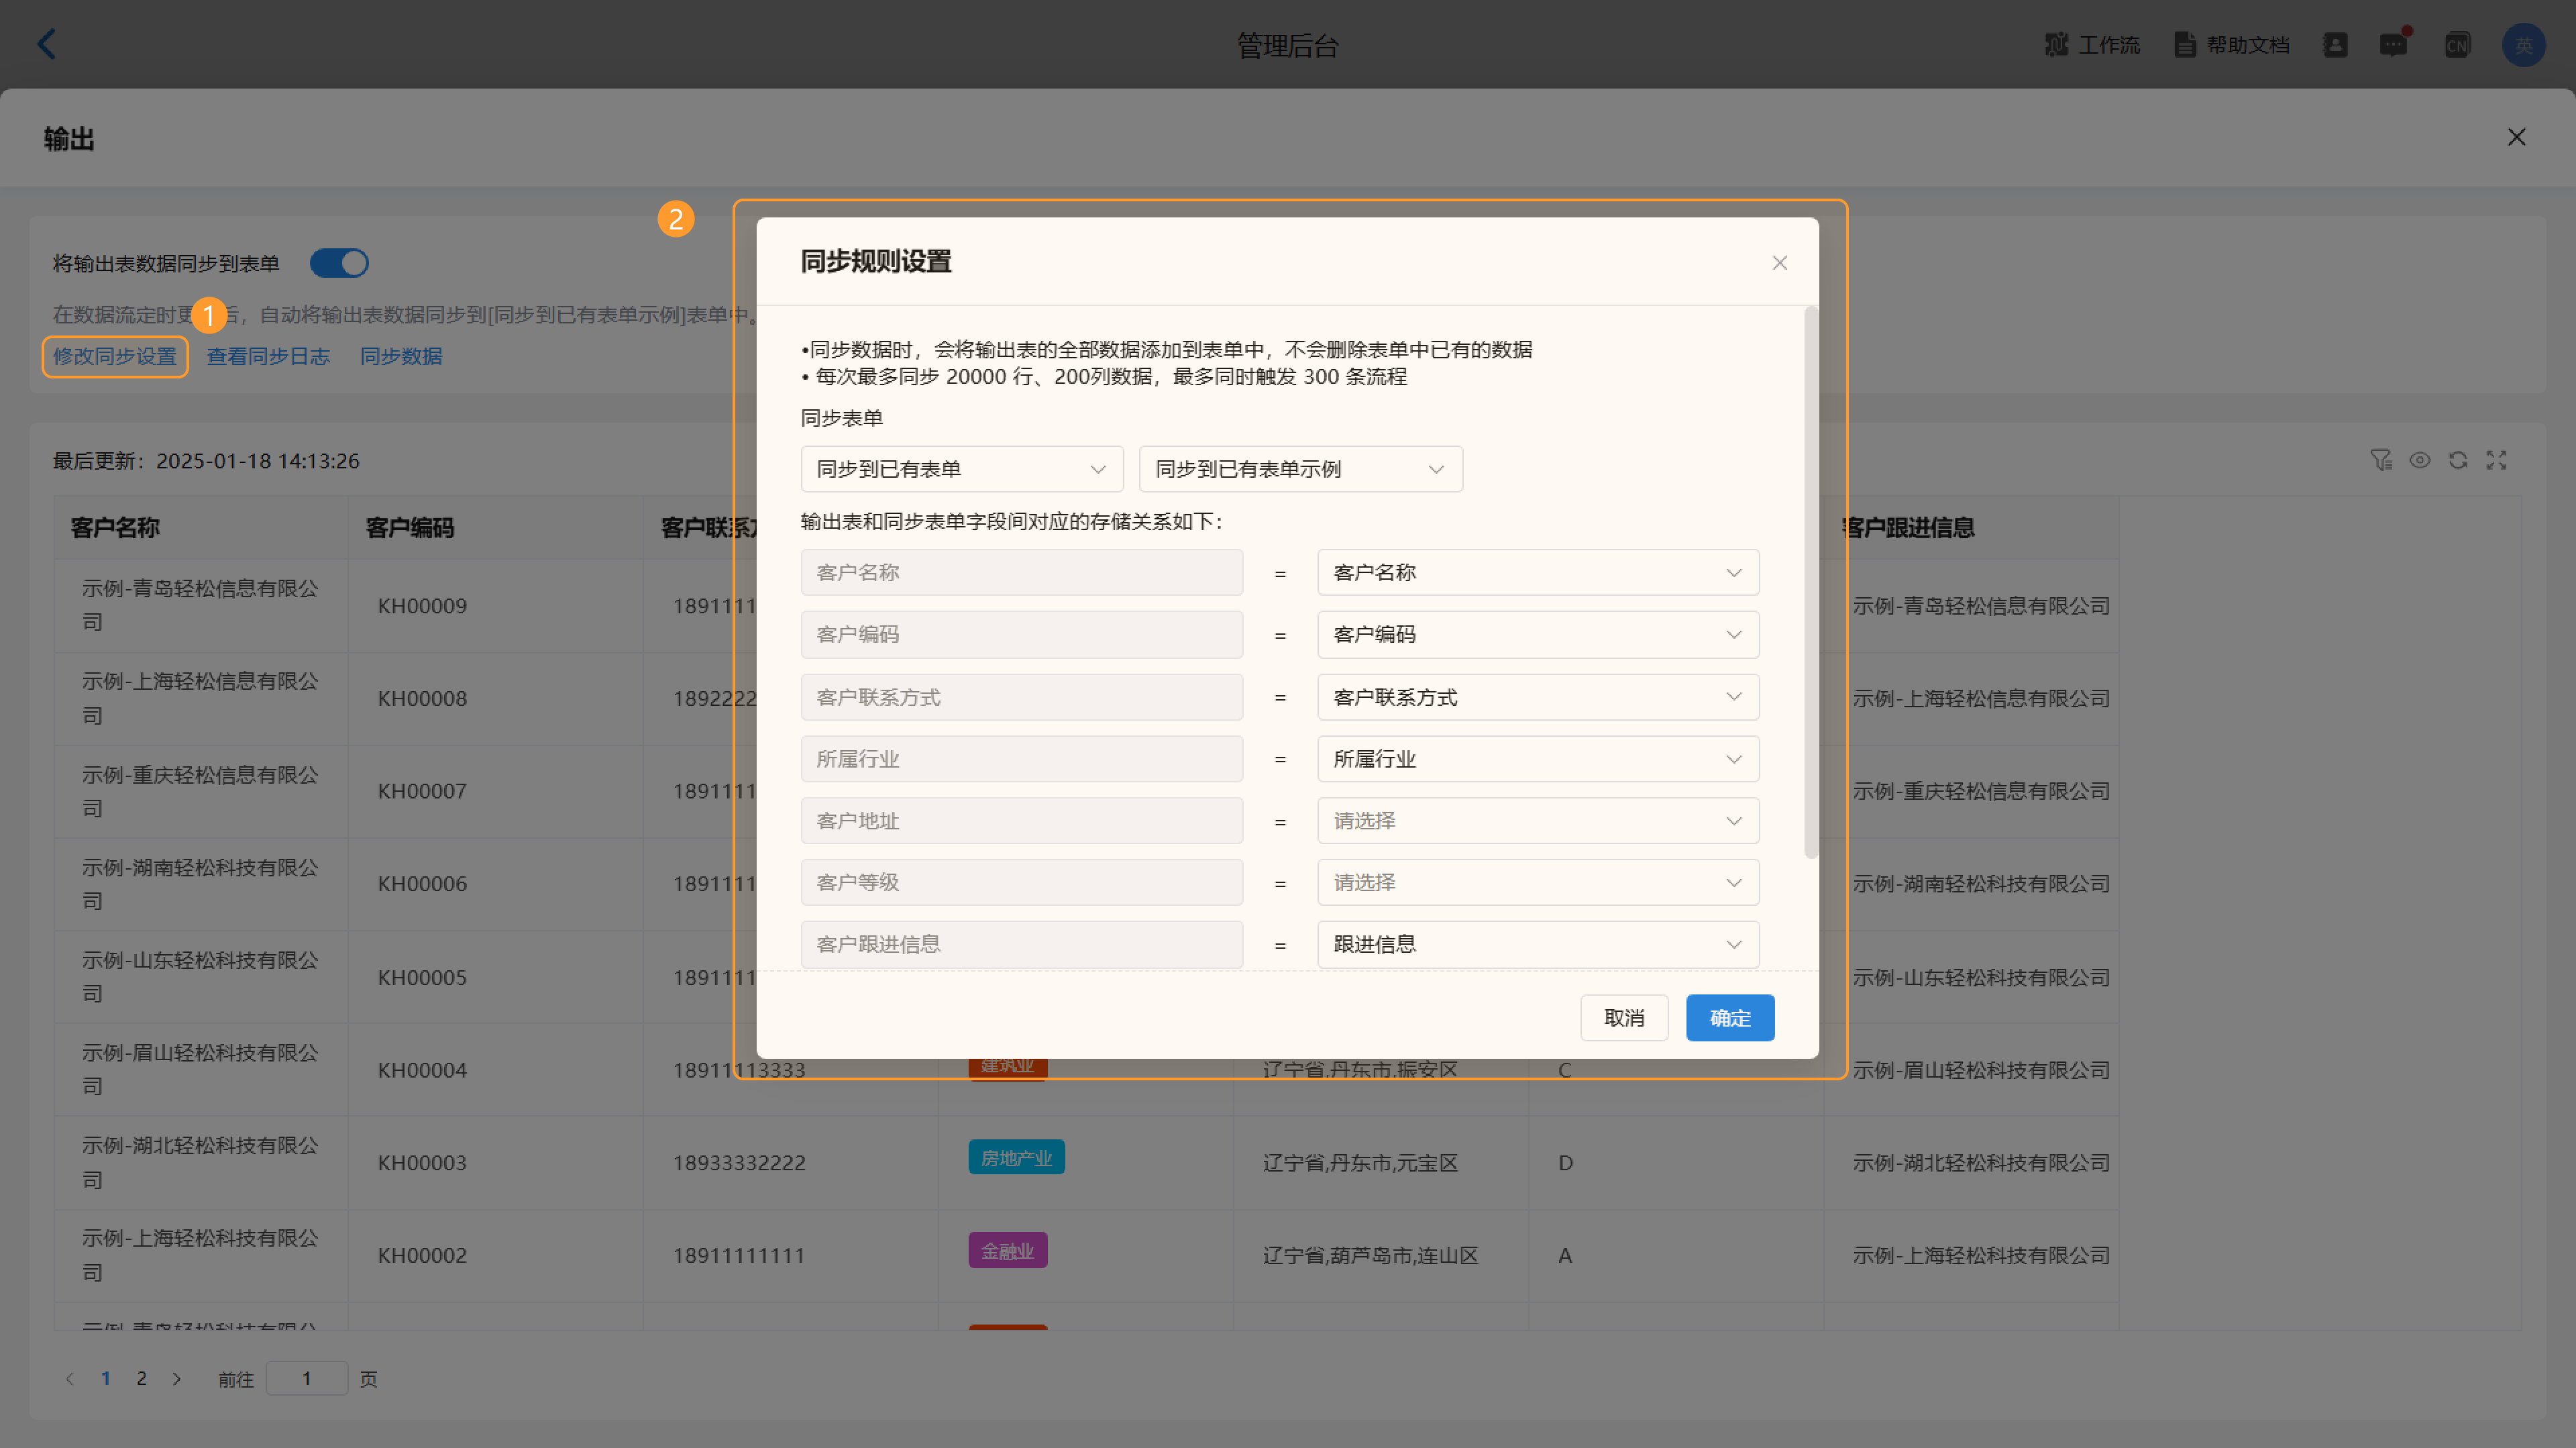Screen dimensions: 2576x1448
Task: Click disabled 客户跟进信息 source field
Action: [1021, 945]
